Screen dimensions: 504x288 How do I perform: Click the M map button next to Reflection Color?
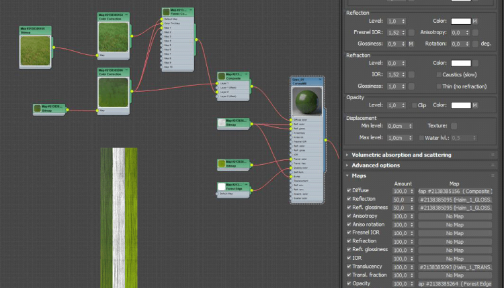pos(474,21)
